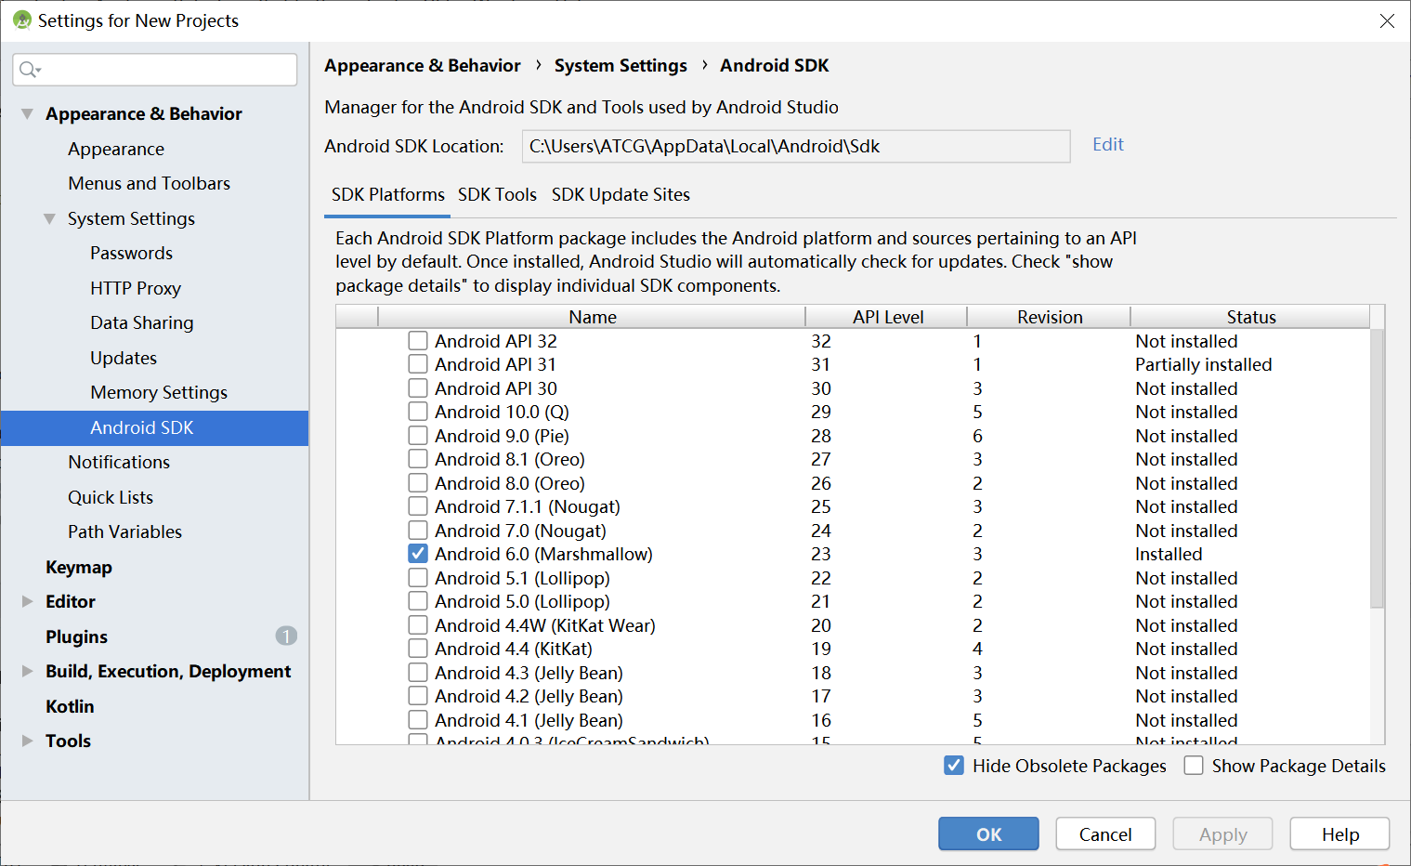Open Quick Lists settings page
Image resolution: width=1411 pixels, height=866 pixels.
pyautogui.click(x=111, y=497)
